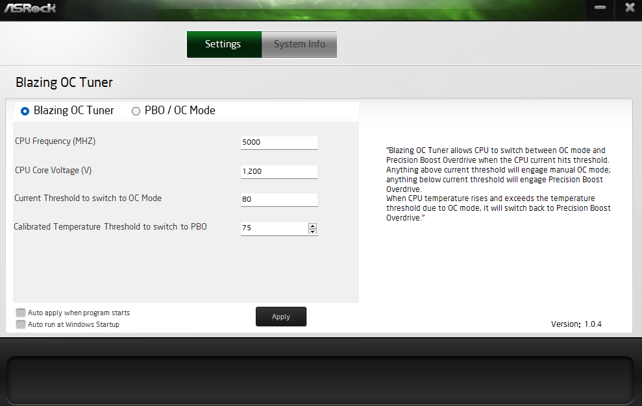Enable Auto apply when program starts
This screenshot has width=642, height=406.
pyautogui.click(x=21, y=313)
